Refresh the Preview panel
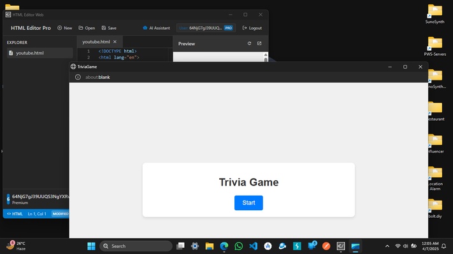This screenshot has width=453, height=254. [249, 43]
